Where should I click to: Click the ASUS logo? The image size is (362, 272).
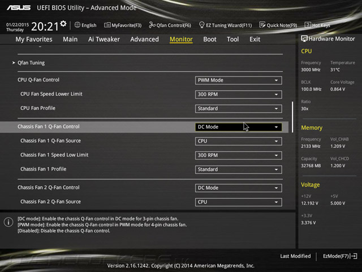pyautogui.click(x=19, y=8)
